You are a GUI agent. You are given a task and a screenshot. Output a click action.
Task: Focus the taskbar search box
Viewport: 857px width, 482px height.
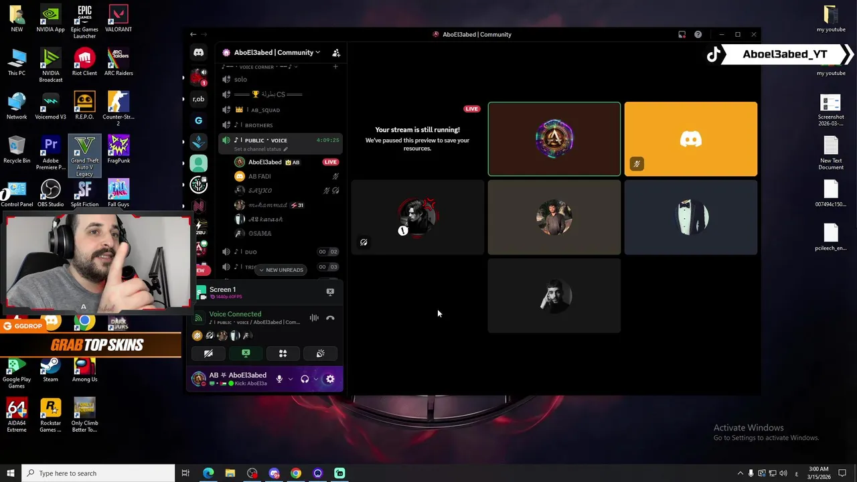[x=98, y=473]
